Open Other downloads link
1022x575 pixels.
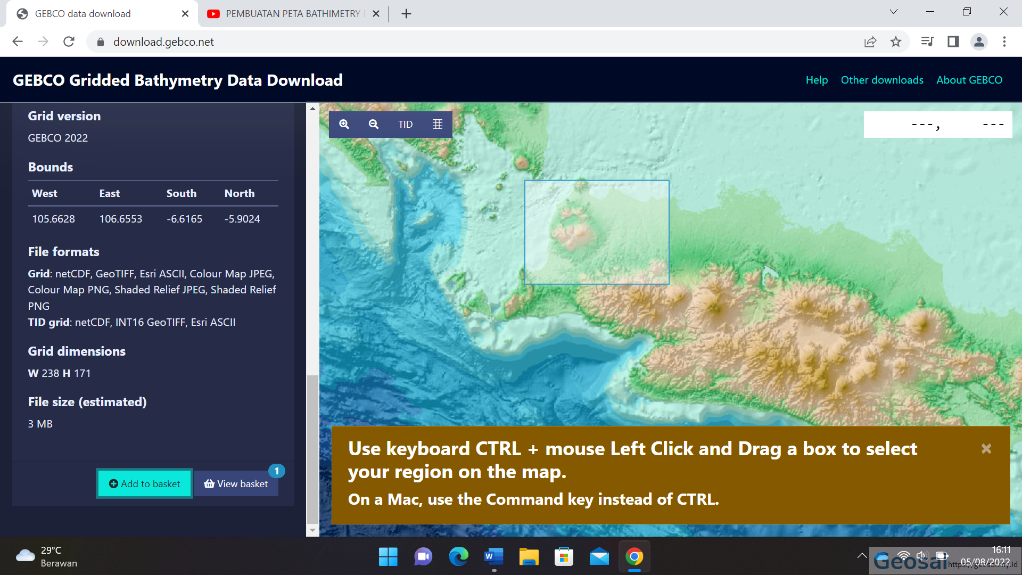click(x=882, y=80)
